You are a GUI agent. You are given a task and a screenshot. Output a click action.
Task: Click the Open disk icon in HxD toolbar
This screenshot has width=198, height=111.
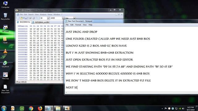[x=33, y=18]
